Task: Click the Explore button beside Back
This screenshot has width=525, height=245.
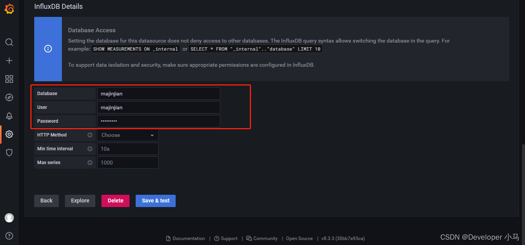Action: tap(80, 201)
